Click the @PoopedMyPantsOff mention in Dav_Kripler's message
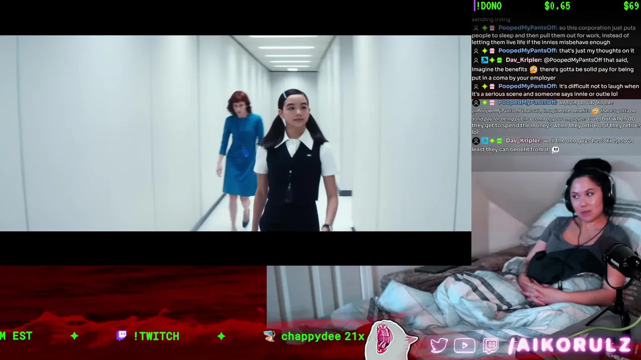 tap(573, 60)
